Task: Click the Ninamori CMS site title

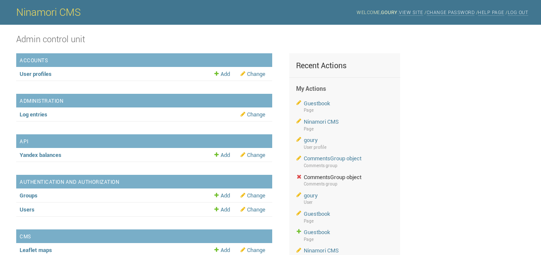Action: tap(48, 12)
